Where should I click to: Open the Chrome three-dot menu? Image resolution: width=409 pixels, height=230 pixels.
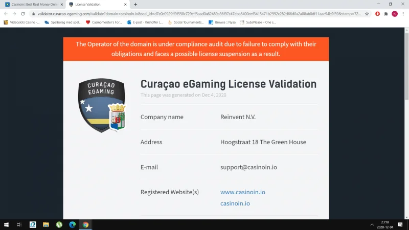(403, 14)
